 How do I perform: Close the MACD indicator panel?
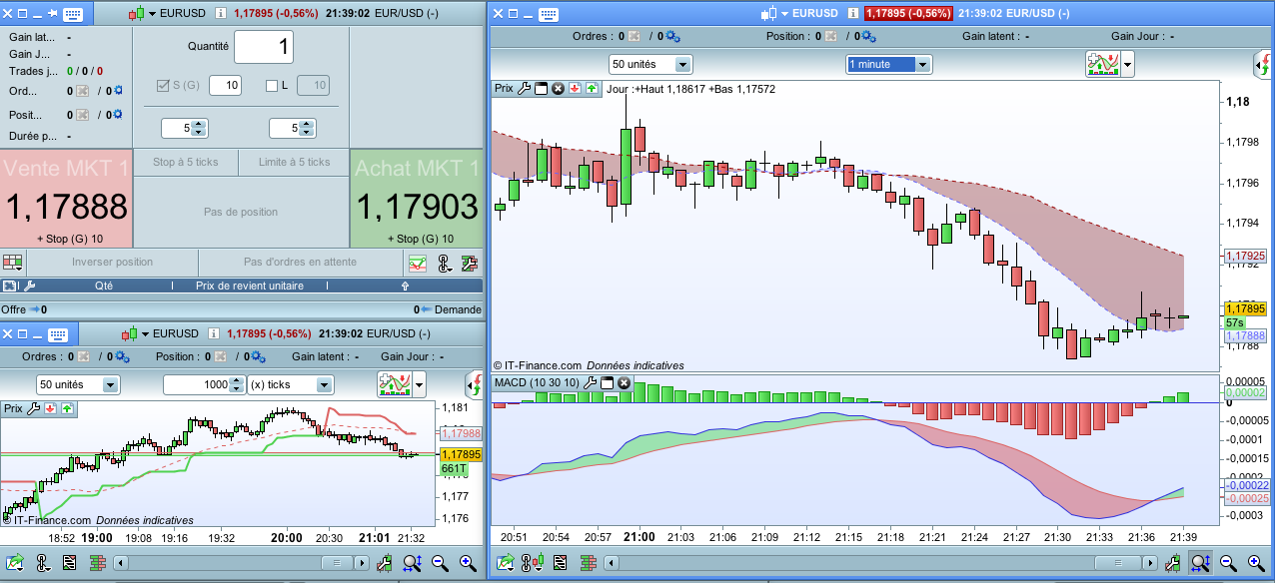point(625,382)
